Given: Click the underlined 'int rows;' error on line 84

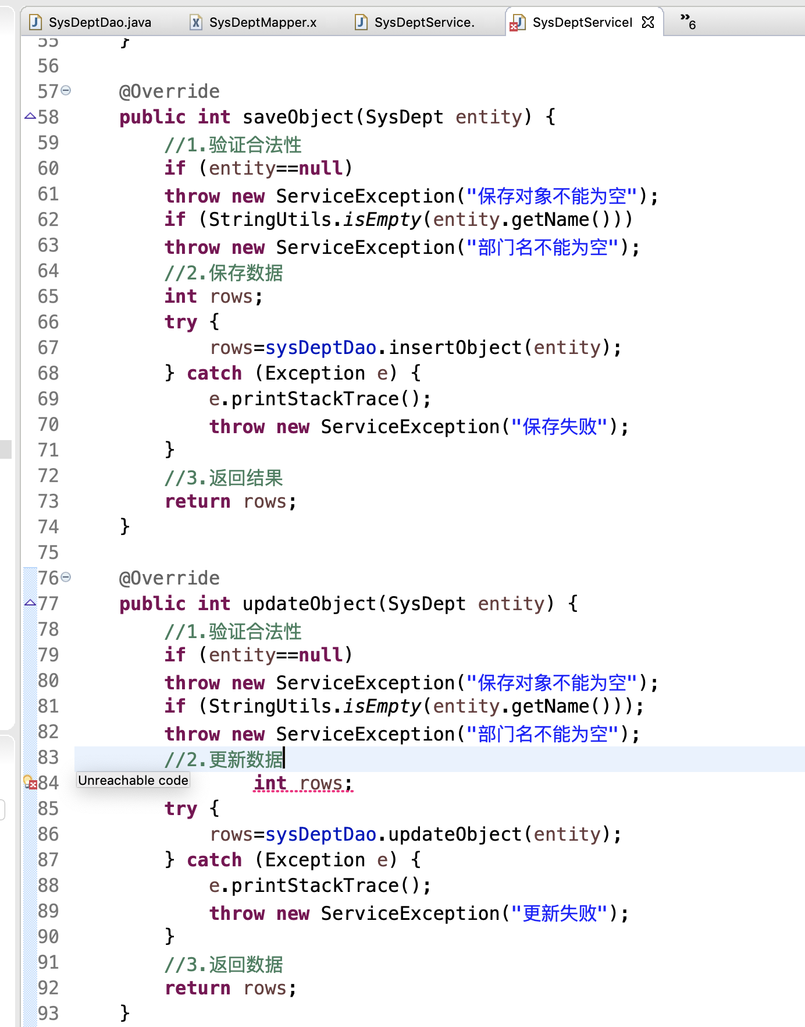Looking at the screenshot, I should [x=303, y=783].
